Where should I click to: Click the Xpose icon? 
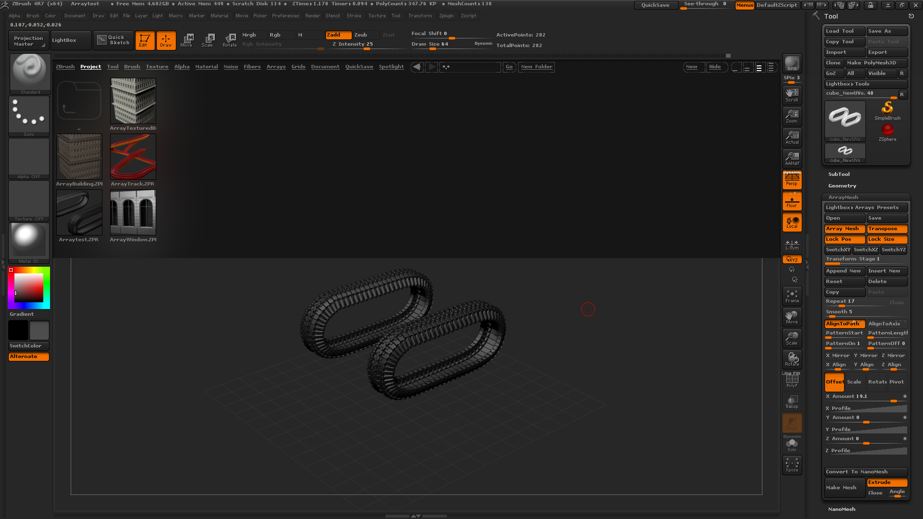click(792, 465)
